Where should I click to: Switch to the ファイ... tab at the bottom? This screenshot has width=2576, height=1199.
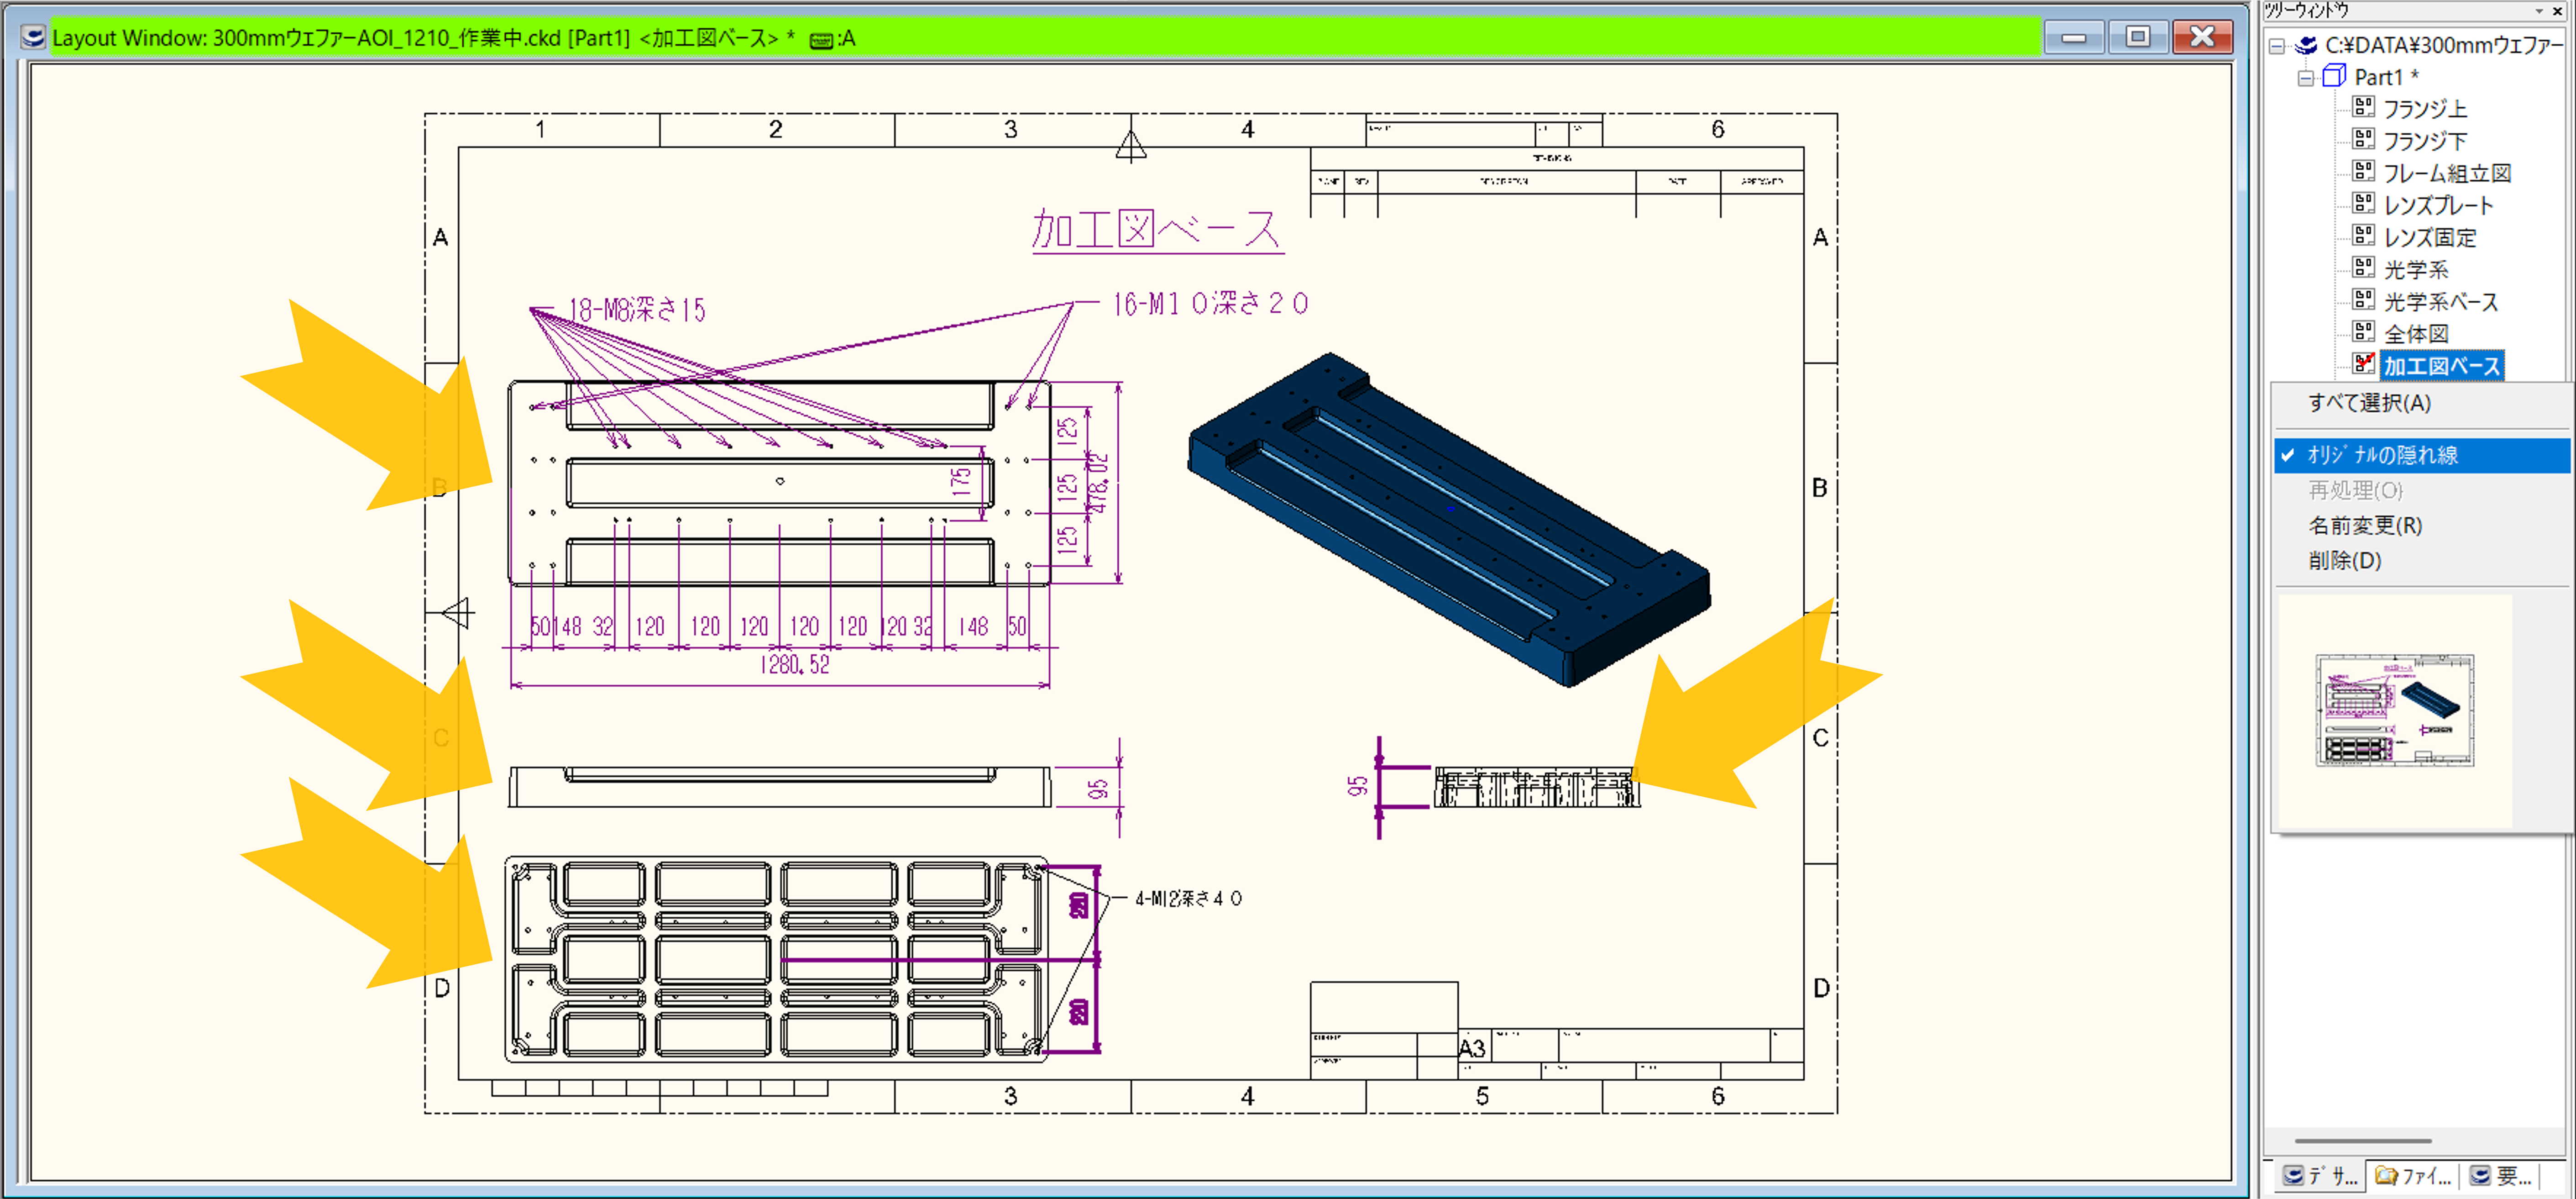click(2412, 1176)
